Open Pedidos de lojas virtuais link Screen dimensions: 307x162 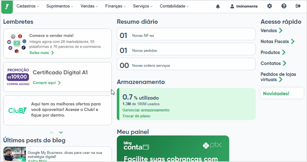(278, 77)
